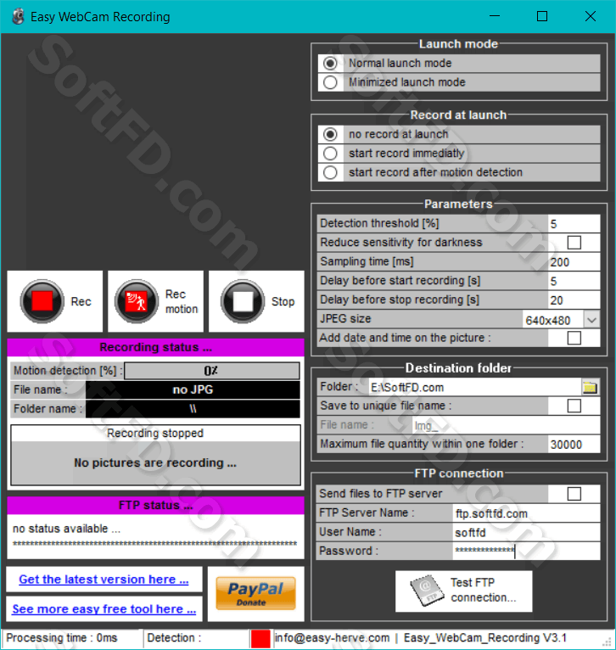Browse for destination folder via folder icon

[x=590, y=387]
